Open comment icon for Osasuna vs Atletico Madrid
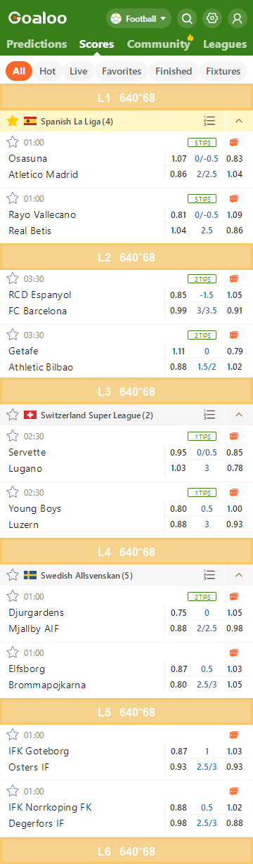 coord(233,142)
